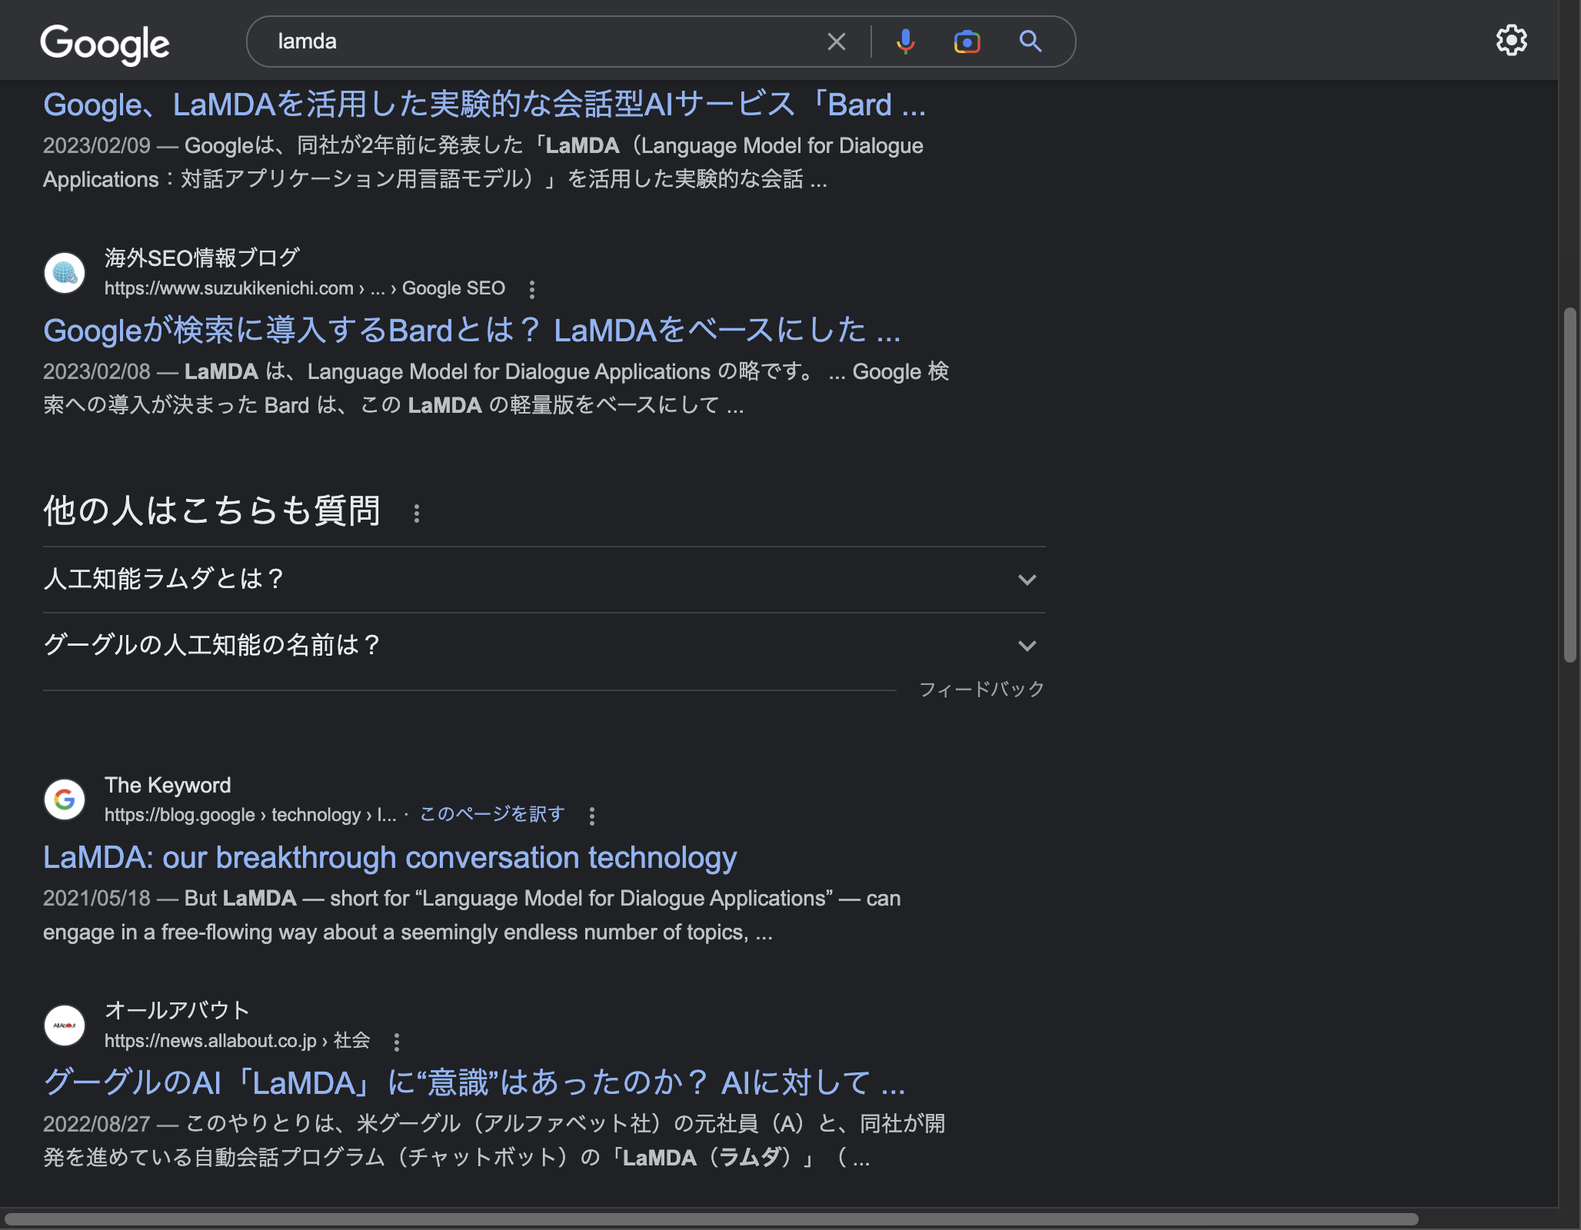The width and height of the screenshot is (1581, 1230).
Task: Open image search with the camera icon
Action: click(967, 42)
